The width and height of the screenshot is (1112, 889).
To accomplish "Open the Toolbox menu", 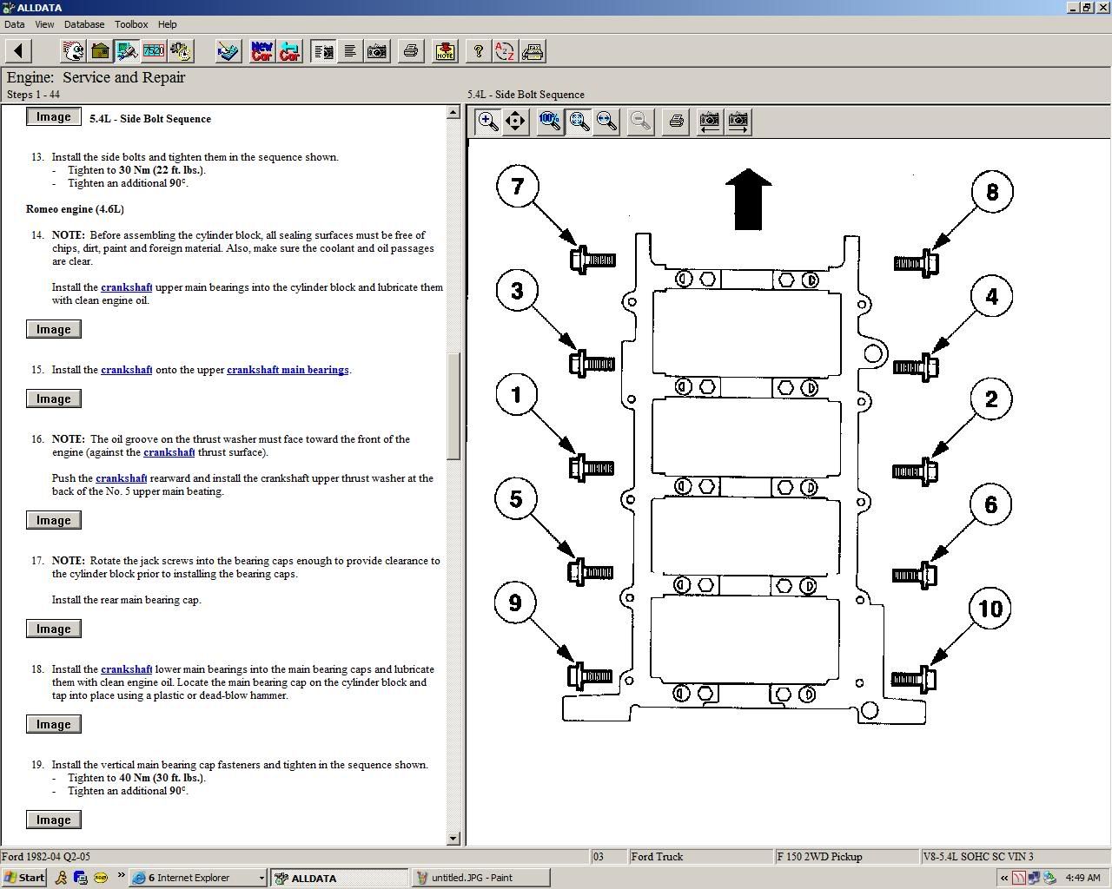I will point(131,24).
